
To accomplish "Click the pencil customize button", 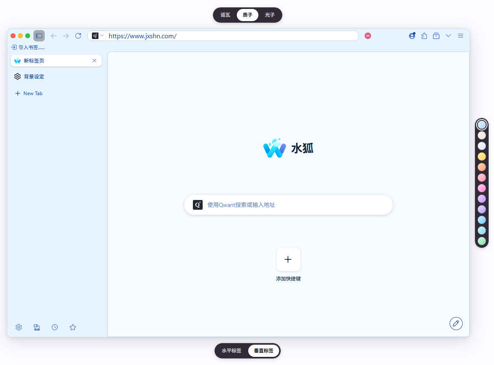I will click(456, 324).
